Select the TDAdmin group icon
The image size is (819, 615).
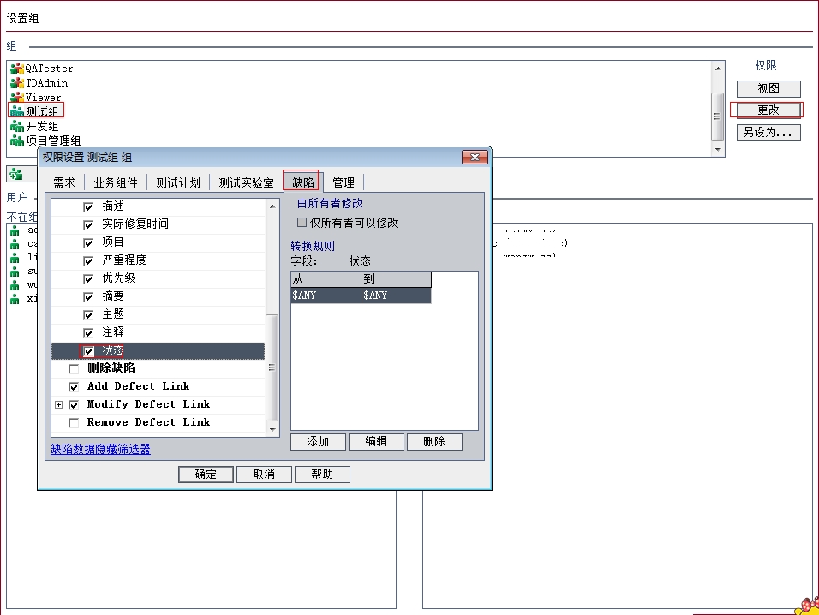click(16, 83)
